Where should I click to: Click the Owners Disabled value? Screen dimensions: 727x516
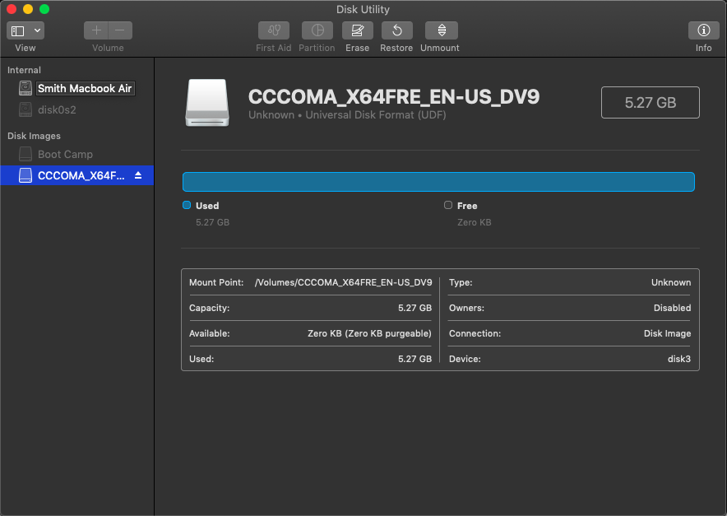tap(672, 308)
